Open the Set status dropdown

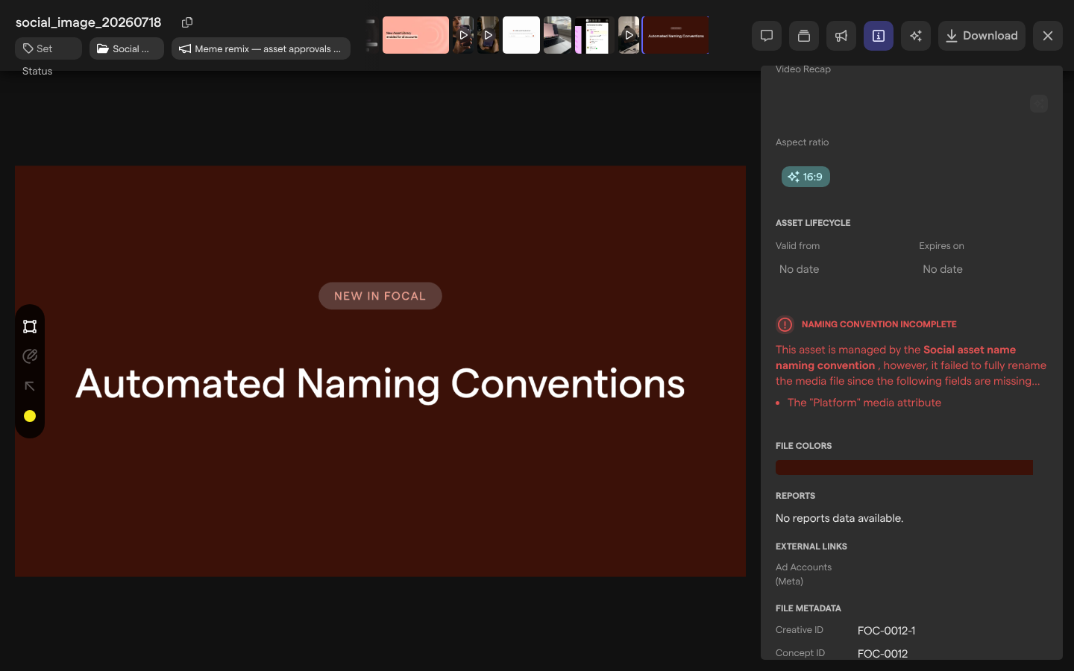tap(48, 48)
